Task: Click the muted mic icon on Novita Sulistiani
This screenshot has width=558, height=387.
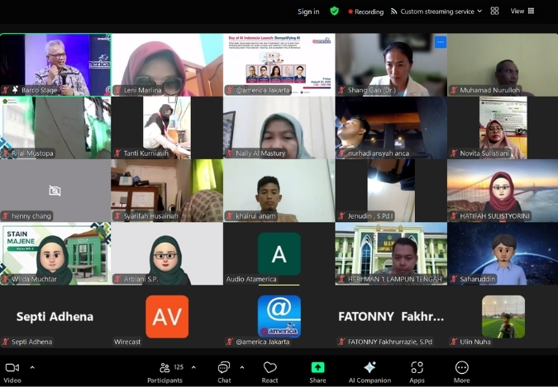Action: (x=453, y=153)
